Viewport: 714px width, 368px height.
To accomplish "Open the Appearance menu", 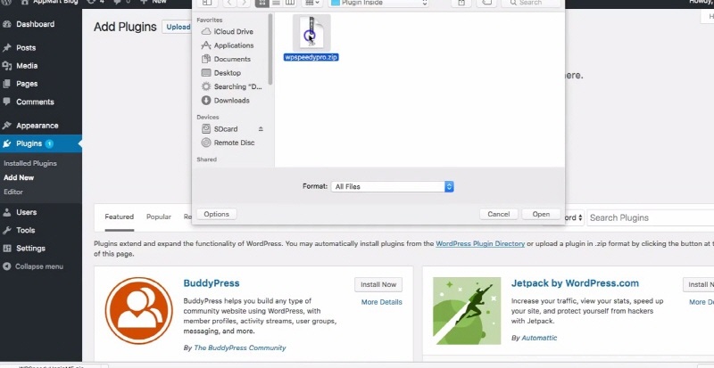I will coord(37,126).
